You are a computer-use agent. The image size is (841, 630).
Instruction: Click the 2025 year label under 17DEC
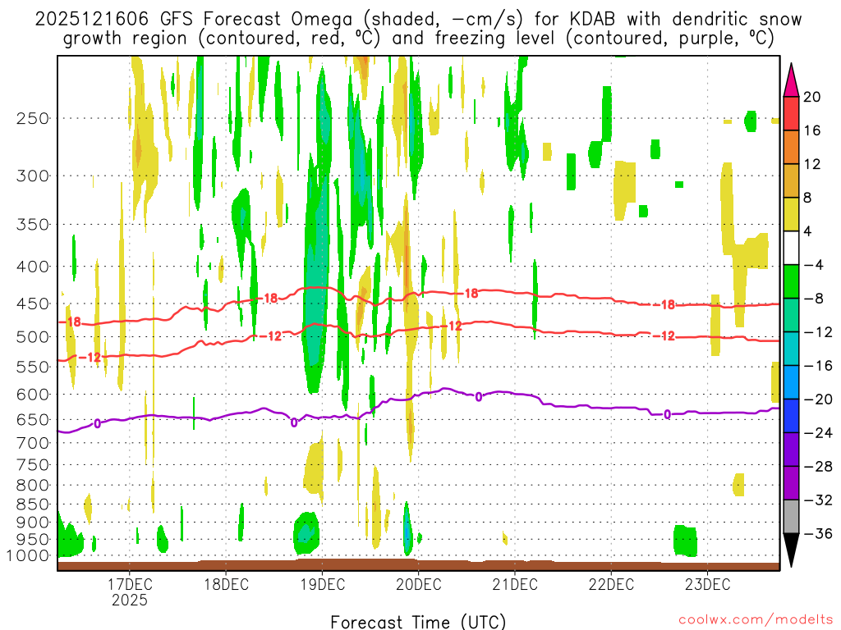point(130,600)
